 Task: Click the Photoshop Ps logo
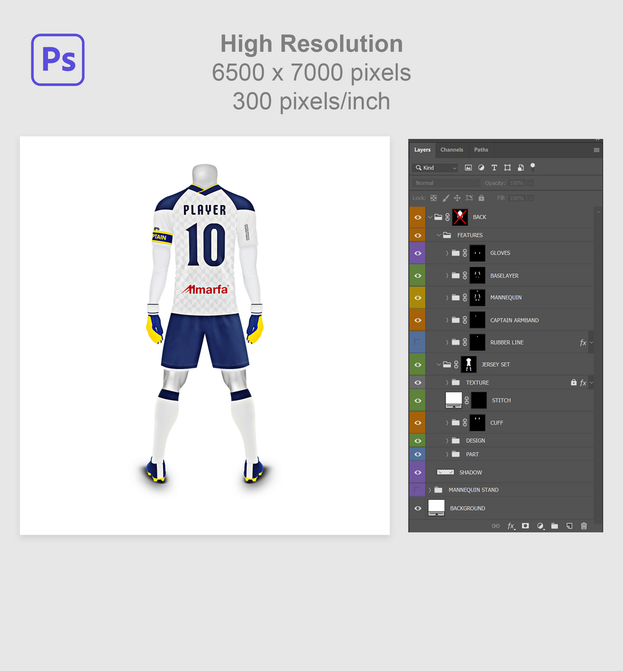pyautogui.click(x=58, y=60)
